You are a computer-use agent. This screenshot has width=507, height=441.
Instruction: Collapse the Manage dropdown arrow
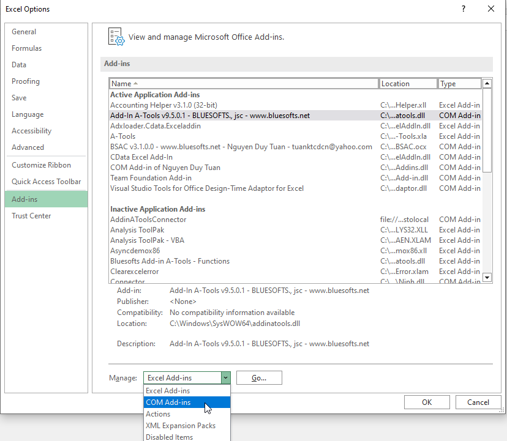click(x=225, y=377)
